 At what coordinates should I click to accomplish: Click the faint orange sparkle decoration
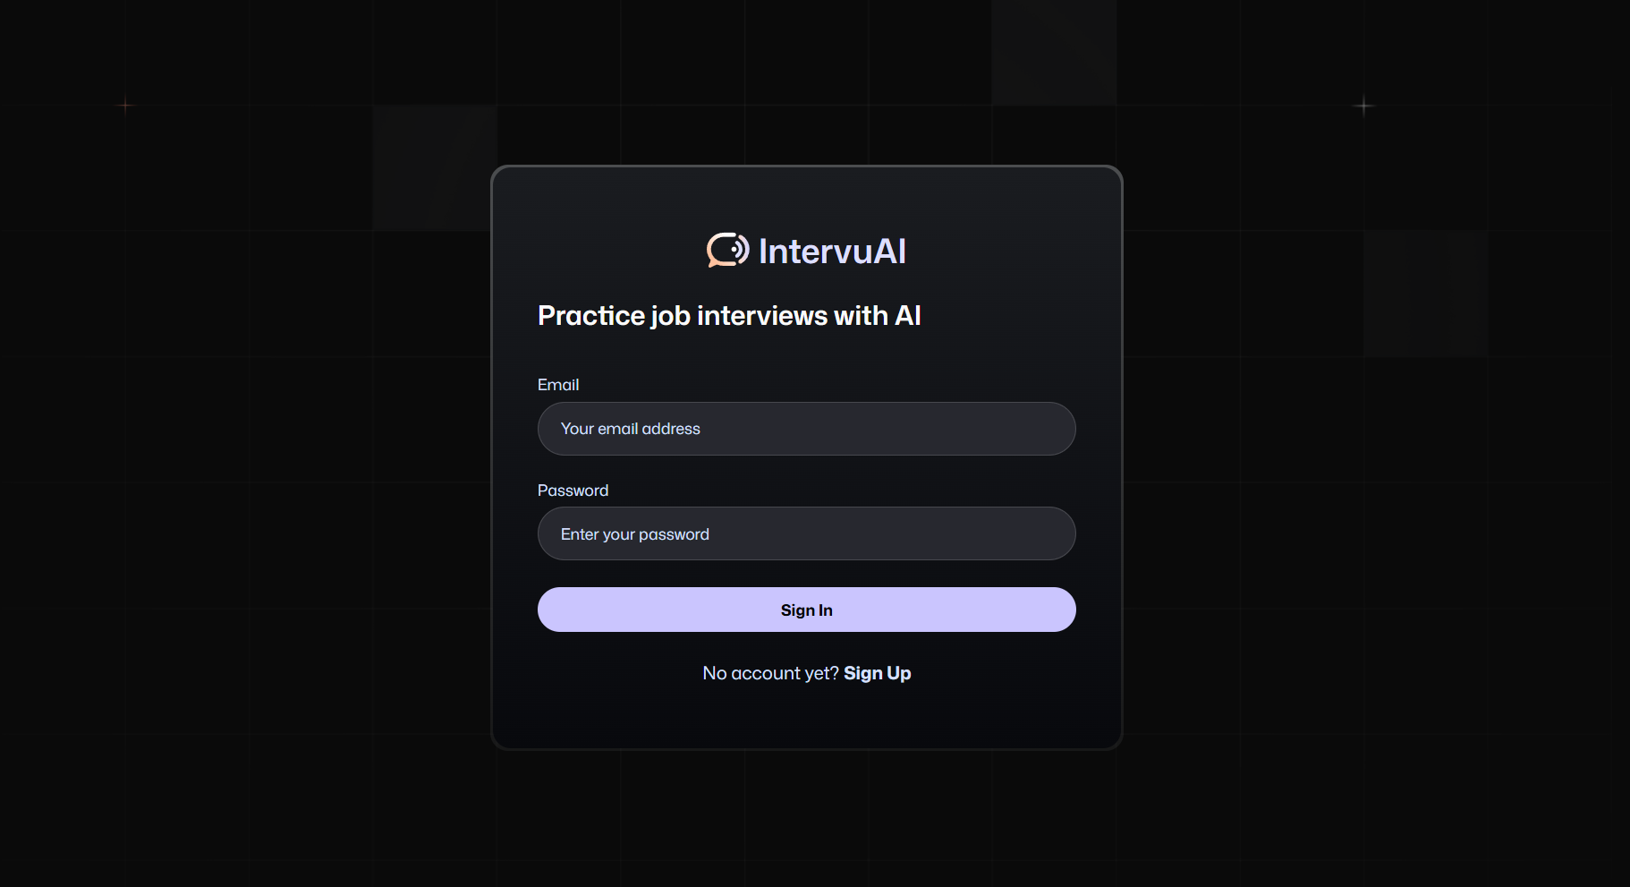(125, 106)
